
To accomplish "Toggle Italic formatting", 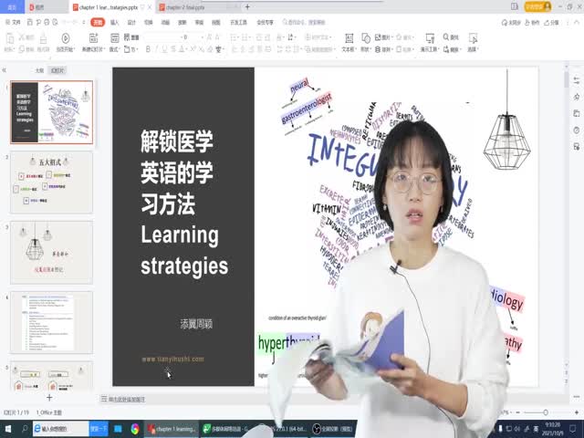I will [156, 49].
